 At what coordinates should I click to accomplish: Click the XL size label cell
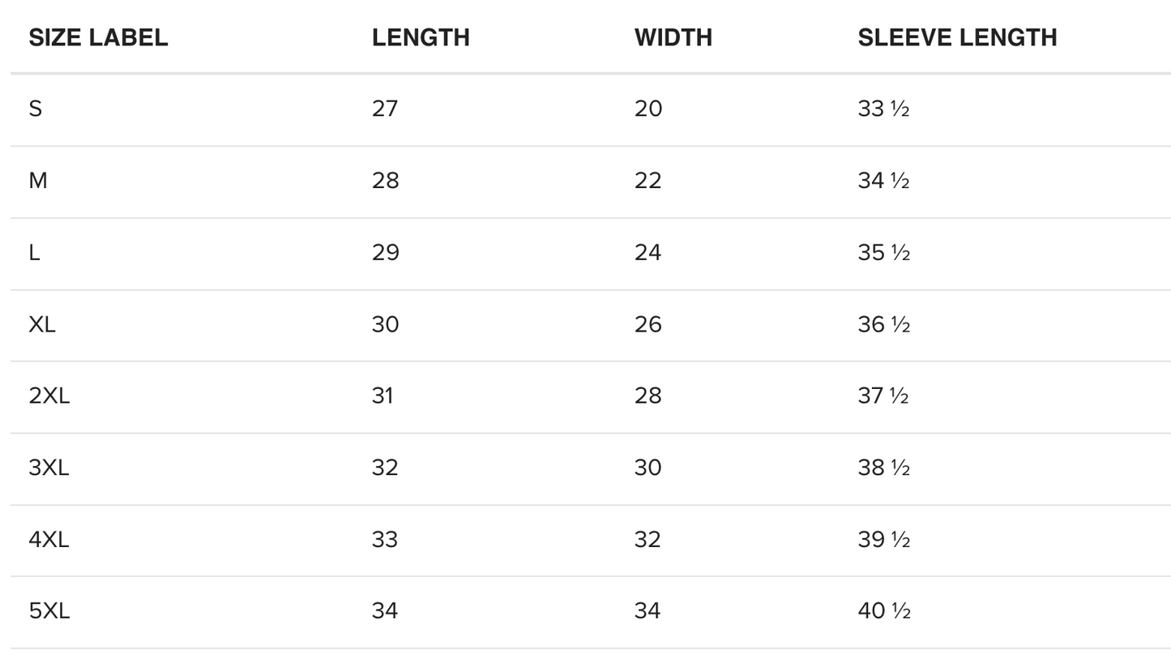pos(42,324)
